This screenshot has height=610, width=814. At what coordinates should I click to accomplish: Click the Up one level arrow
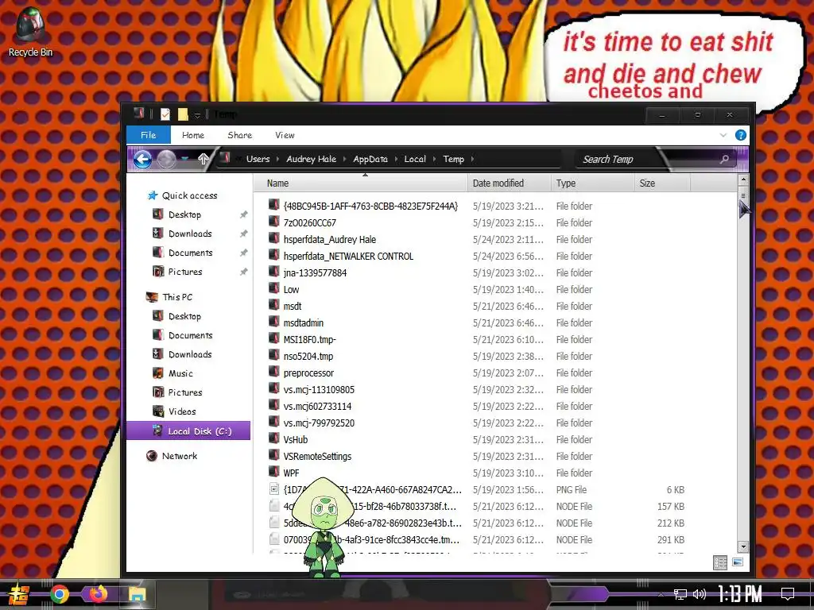[x=203, y=159]
